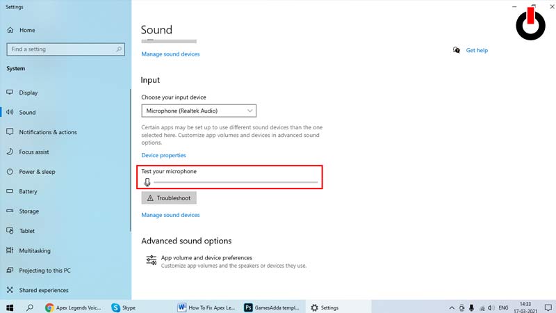Click upper Manage sound devices link
This screenshot has height=313, width=556.
(170, 54)
